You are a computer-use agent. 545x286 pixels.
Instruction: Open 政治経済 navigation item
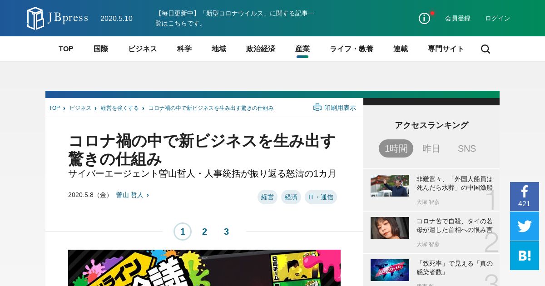(261, 49)
